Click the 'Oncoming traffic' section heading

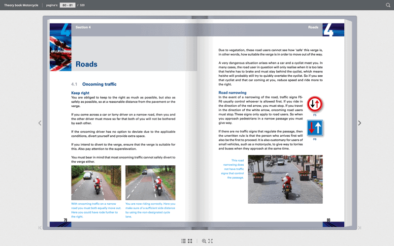pos(99,84)
